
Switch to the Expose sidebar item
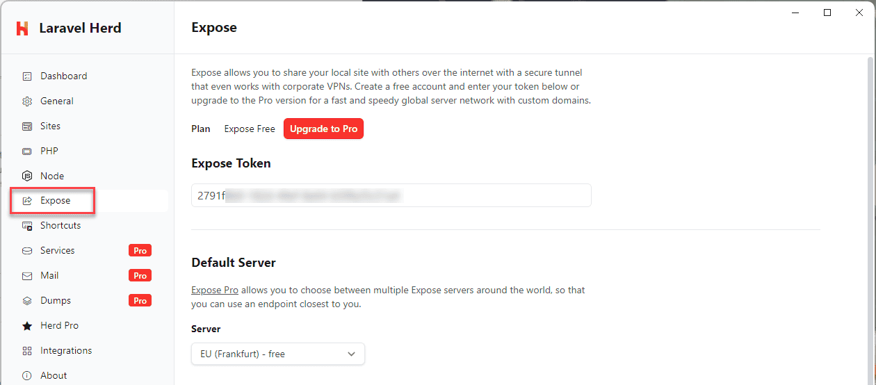click(56, 201)
